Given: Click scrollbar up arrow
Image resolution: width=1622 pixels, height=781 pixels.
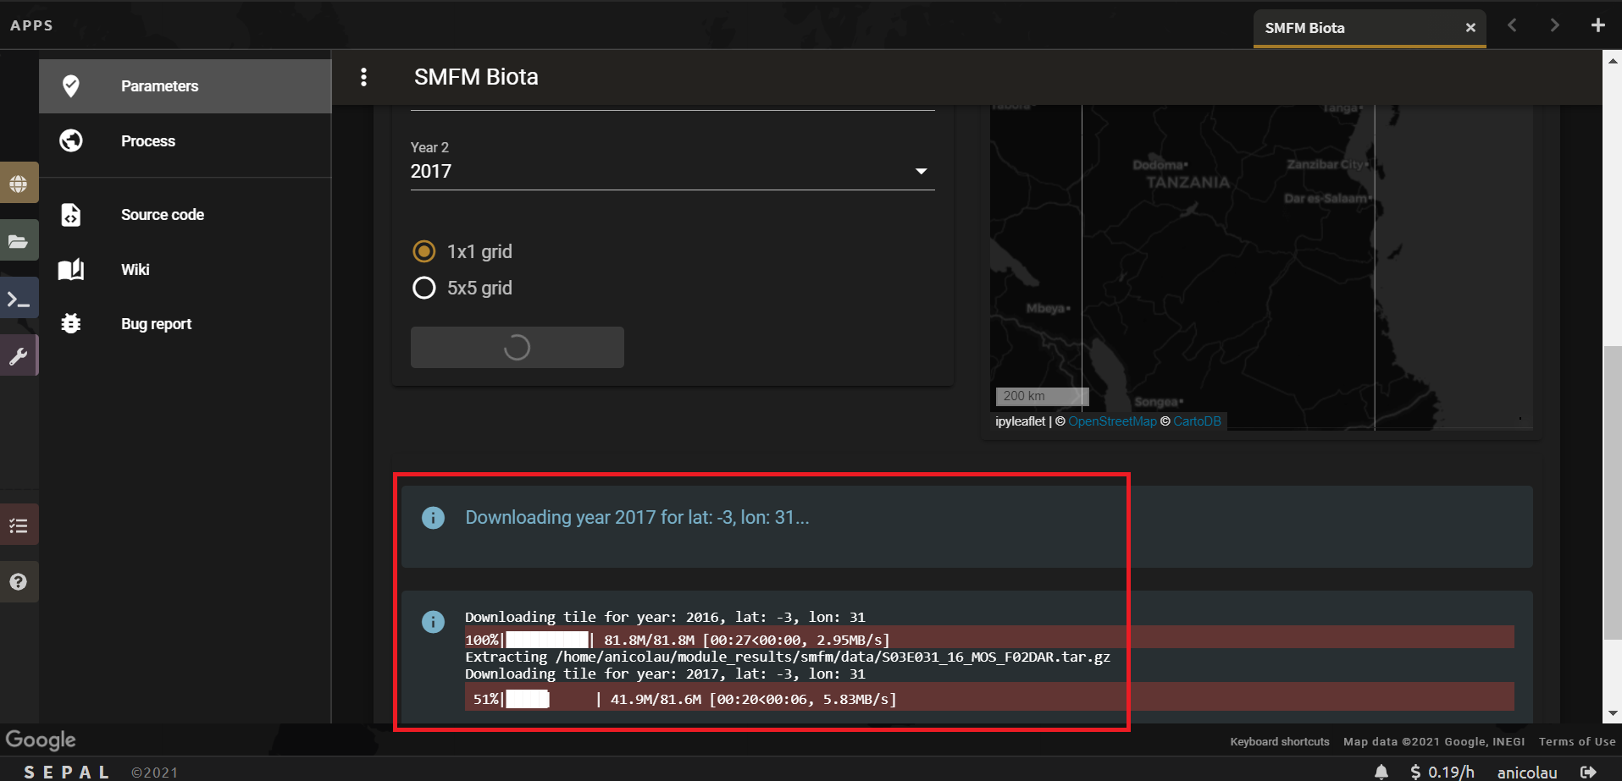Looking at the screenshot, I should (1612, 59).
